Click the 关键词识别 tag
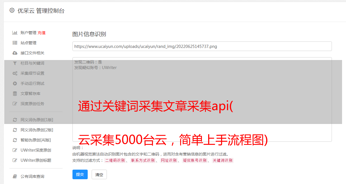Screen dimensions: 346x184 click(x=223, y=160)
